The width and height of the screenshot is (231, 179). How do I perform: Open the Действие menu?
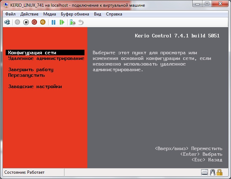pyautogui.click(x=30, y=14)
